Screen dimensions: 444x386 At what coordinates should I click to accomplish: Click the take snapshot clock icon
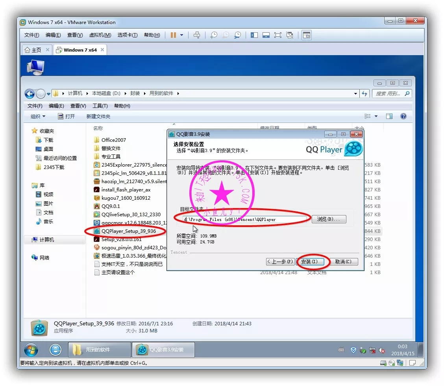(x=214, y=35)
